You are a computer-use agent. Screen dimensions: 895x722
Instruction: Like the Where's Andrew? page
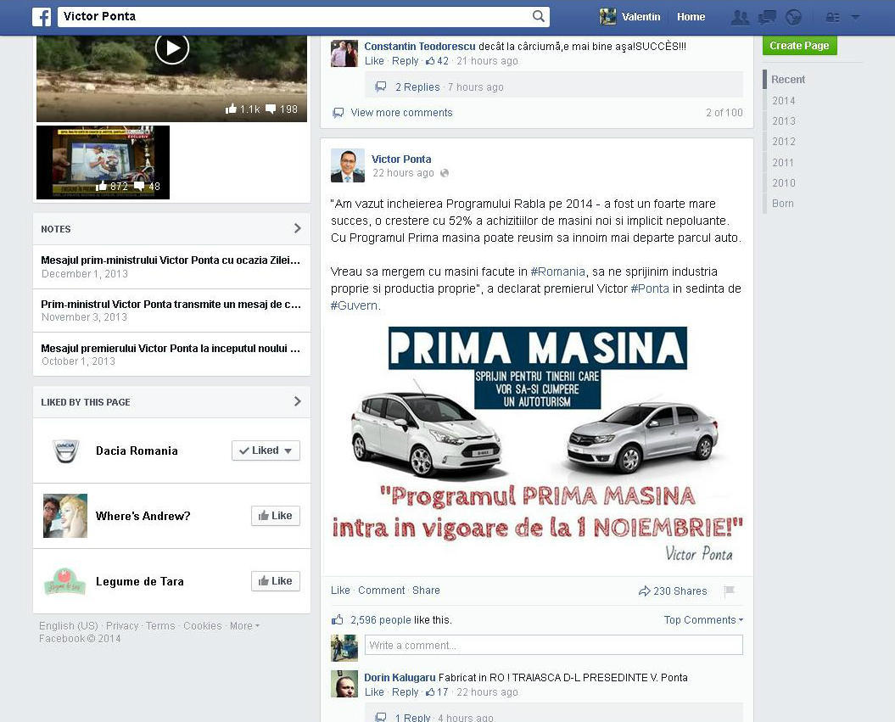click(x=275, y=515)
